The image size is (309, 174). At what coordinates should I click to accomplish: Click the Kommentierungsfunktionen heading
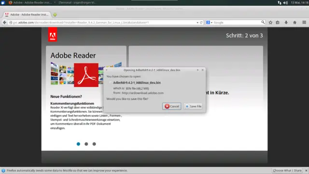(x=72, y=103)
